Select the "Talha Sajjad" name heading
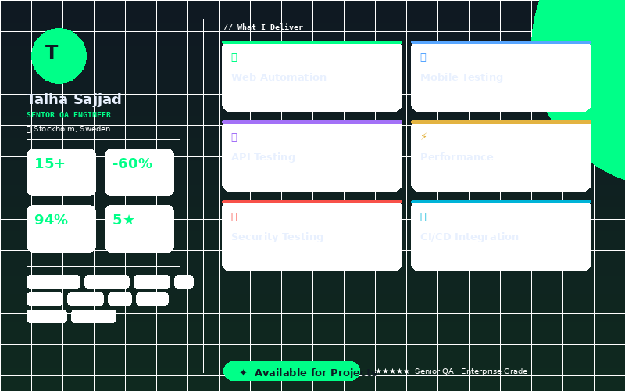The image size is (625, 391). click(74, 99)
